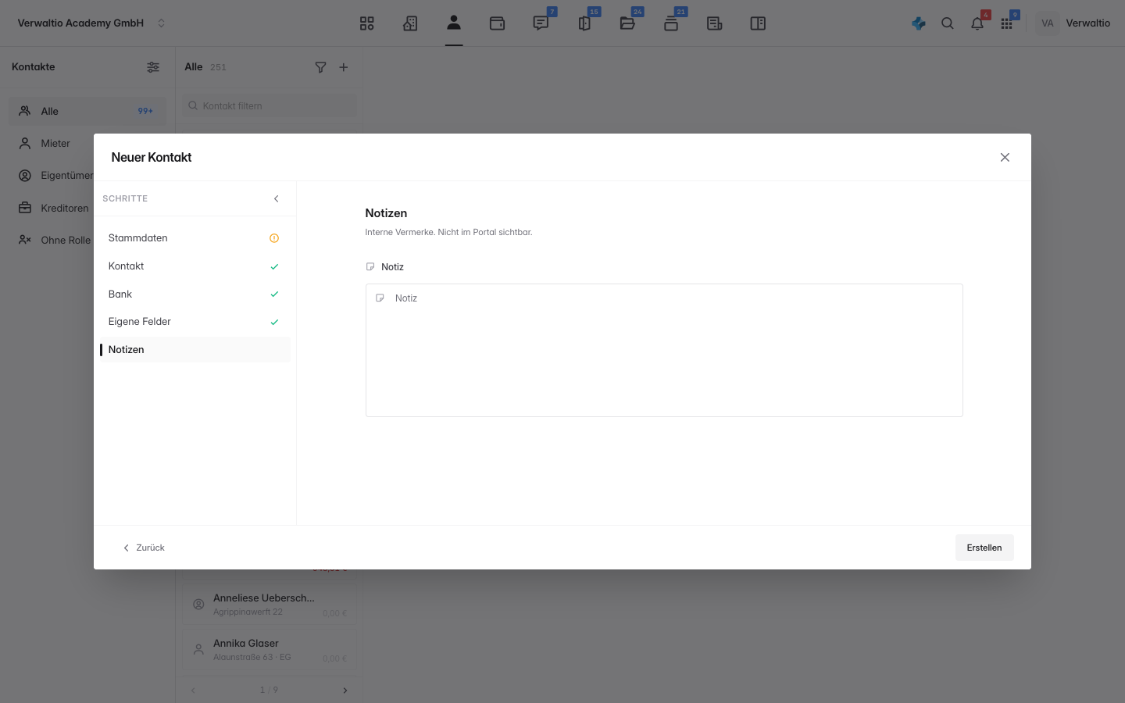Open the buildings icon in top navigation
The width and height of the screenshot is (1125, 703).
(x=410, y=23)
